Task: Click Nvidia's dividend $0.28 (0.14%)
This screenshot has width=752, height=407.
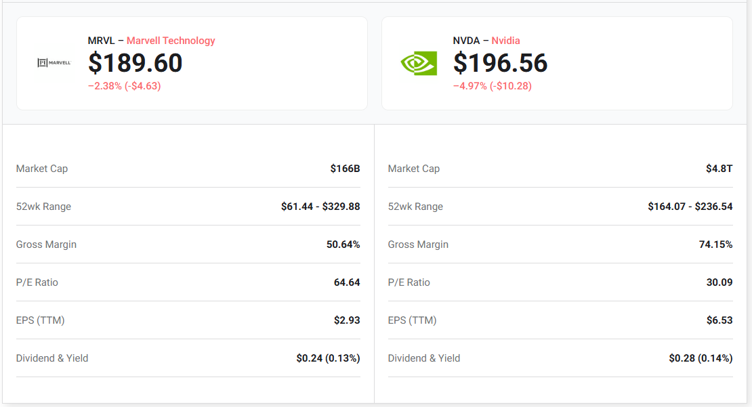Action: click(x=701, y=358)
